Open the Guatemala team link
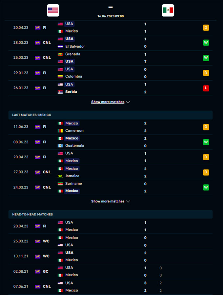Image resolution: width=223 pixels, height=295 pixels. coord(74,146)
